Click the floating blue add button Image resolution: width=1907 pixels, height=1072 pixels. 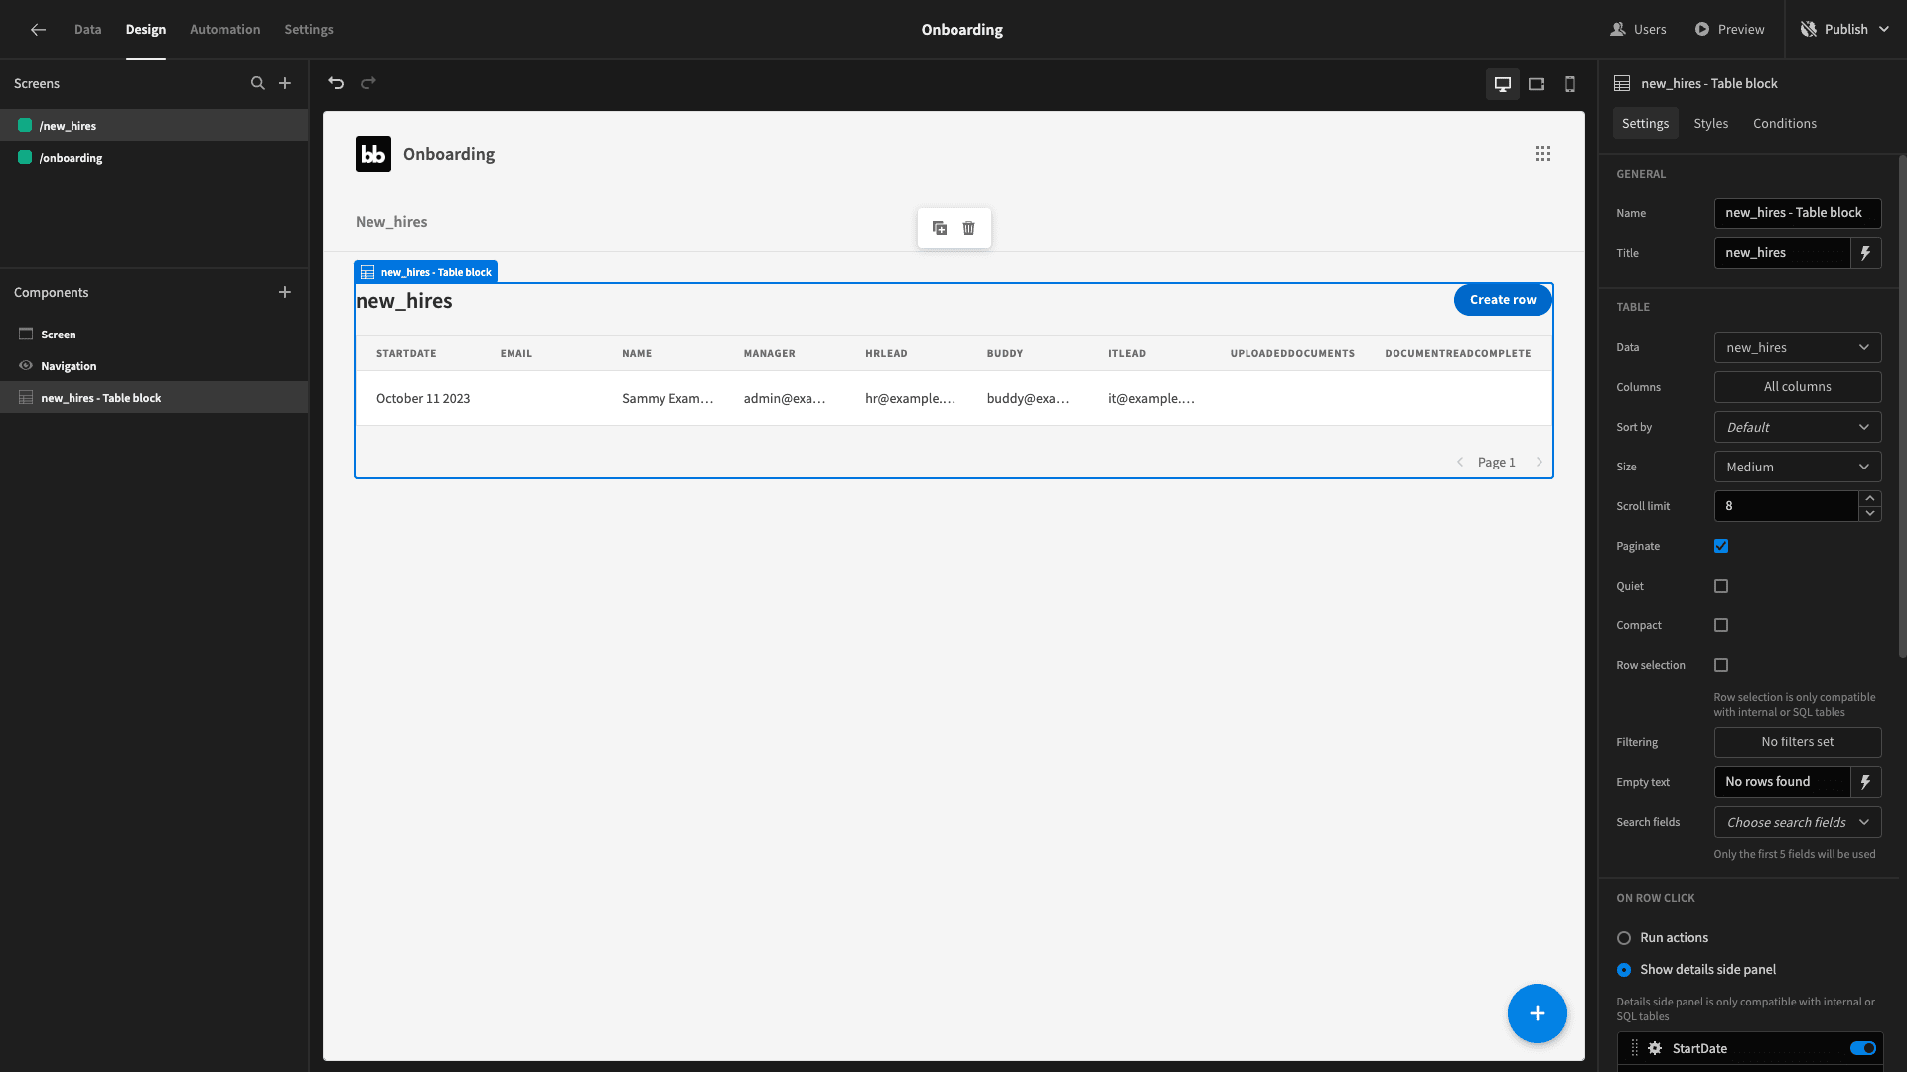pos(1538,1013)
